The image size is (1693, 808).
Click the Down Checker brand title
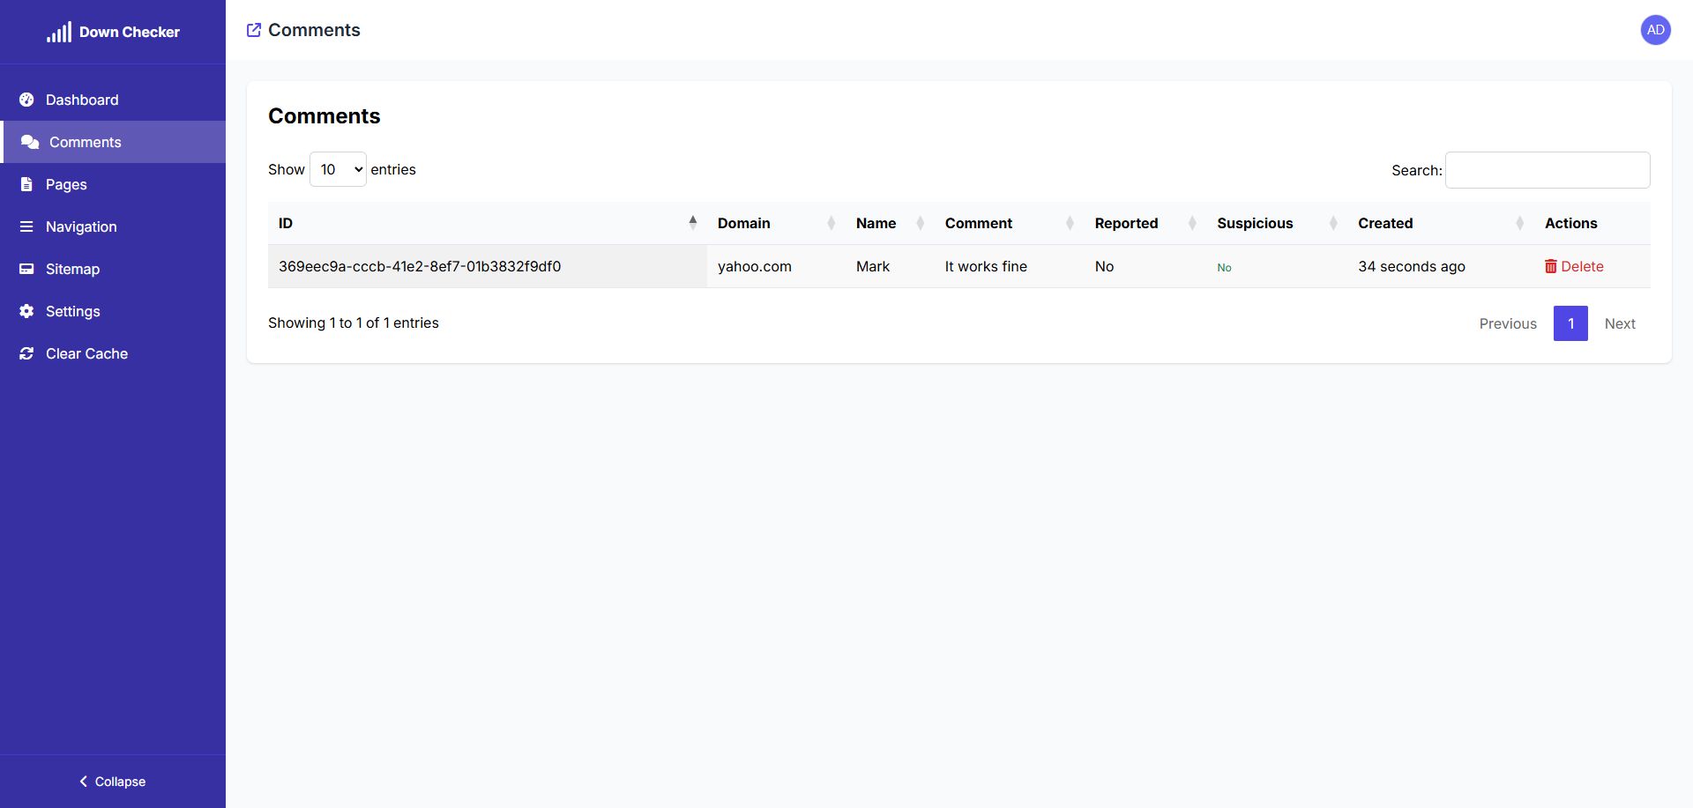point(130,32)
